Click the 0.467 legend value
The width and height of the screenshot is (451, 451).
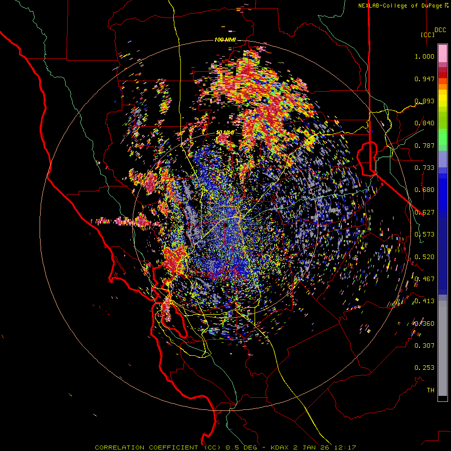tap(424, 279)
